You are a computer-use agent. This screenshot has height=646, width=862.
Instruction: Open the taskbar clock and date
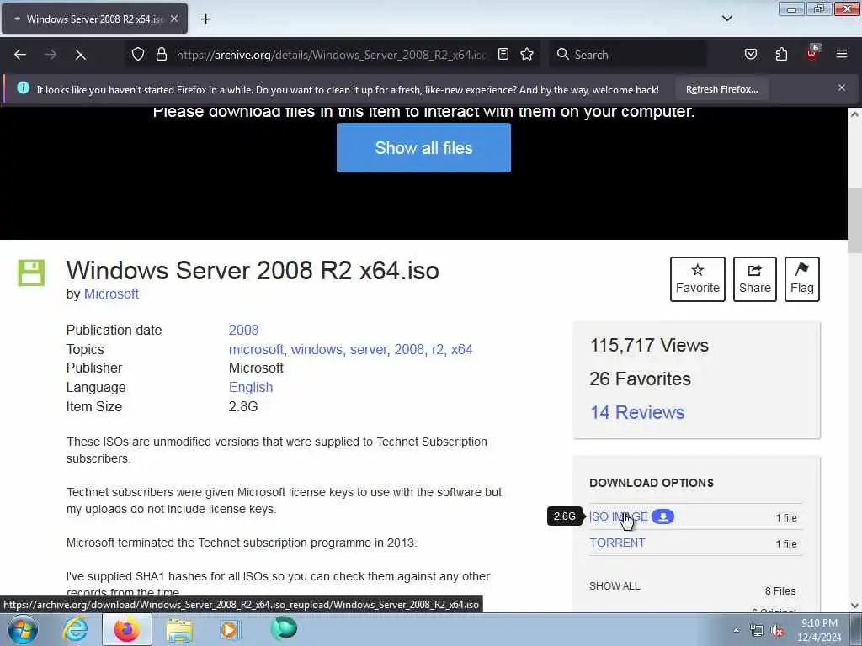click(x=819, y=630)
